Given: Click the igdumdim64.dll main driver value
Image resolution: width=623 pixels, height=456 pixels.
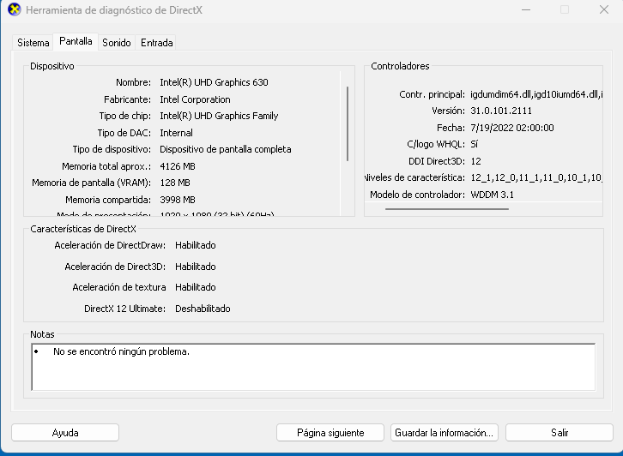Looking at the screenshot, I should pyautogui.click(x=536, y=94).
